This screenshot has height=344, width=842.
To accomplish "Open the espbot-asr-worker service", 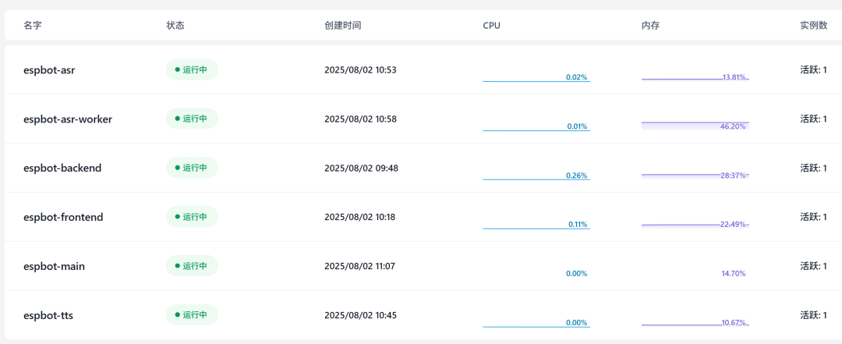I will coord(68,119).
